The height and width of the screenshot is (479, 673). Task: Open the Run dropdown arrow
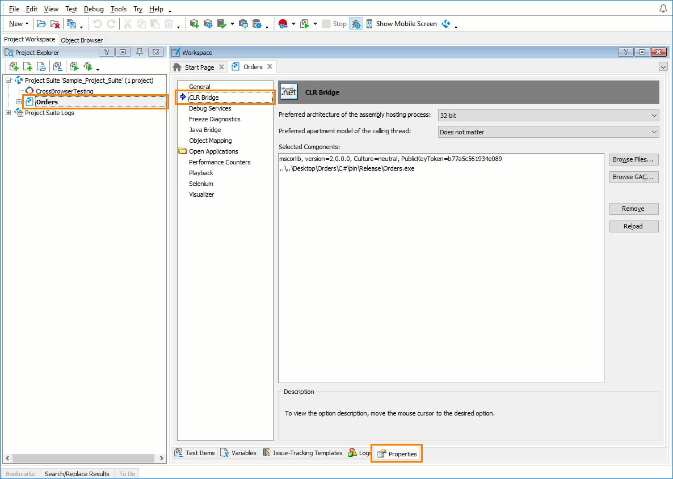[x=315, y=24]
